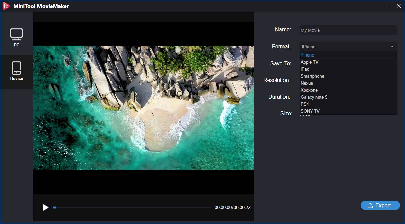Screen dimensions: 405x224
Task: Click the Export button
Action: tap(380, 205)
